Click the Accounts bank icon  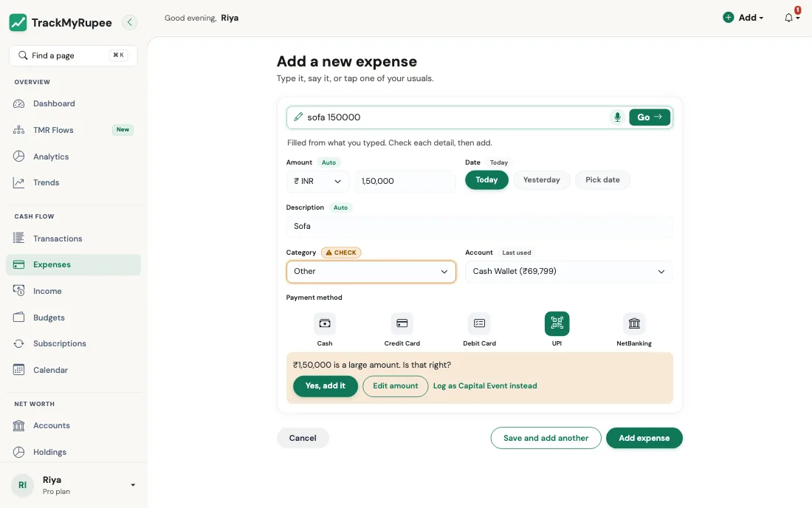point(18,425)
